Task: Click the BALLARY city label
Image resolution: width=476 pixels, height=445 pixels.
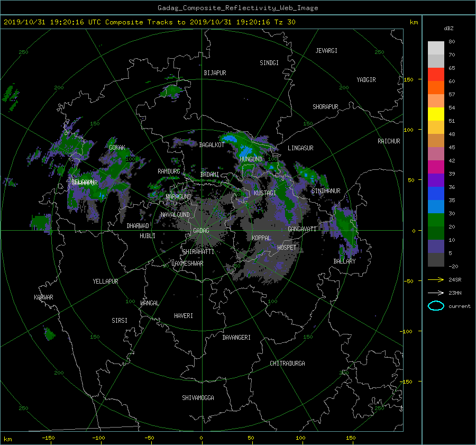Action: (x=344, y=261)
